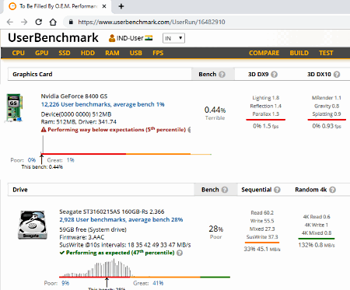Open Seagate ST3160215AS 160GB title
350x290 pixels.
click(x=112, y=211)
